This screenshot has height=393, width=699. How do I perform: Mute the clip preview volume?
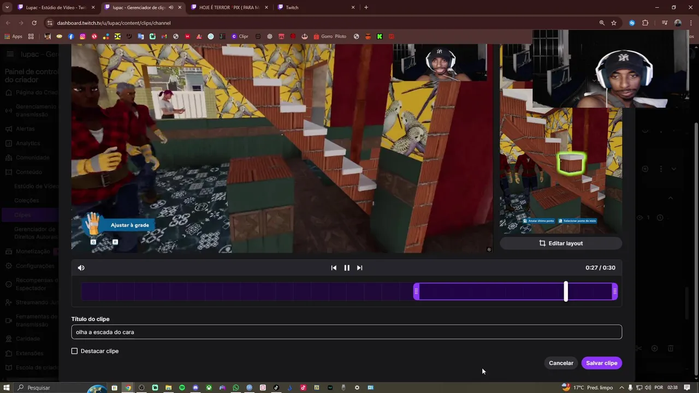click(x=81, y=267)
